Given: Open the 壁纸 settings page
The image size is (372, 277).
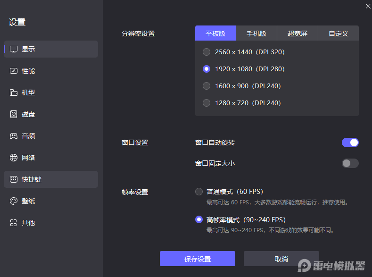Looking at the screenshot, I should pos(51,201).
